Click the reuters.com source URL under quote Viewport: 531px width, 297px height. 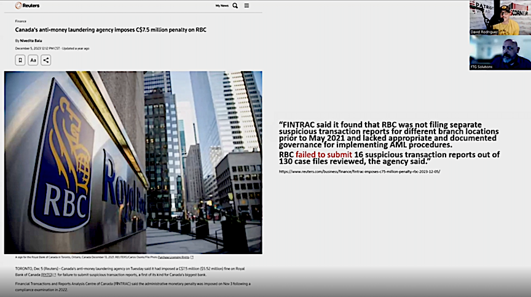tap(359, 171)
